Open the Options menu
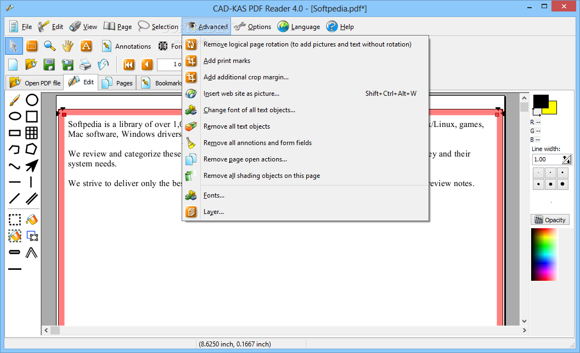The height and width of the screenshot is (353, 580). [x=253, y=27]
